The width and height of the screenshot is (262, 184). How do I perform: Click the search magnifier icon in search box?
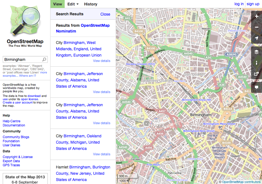pyautogui.click(x=44, y=60)
